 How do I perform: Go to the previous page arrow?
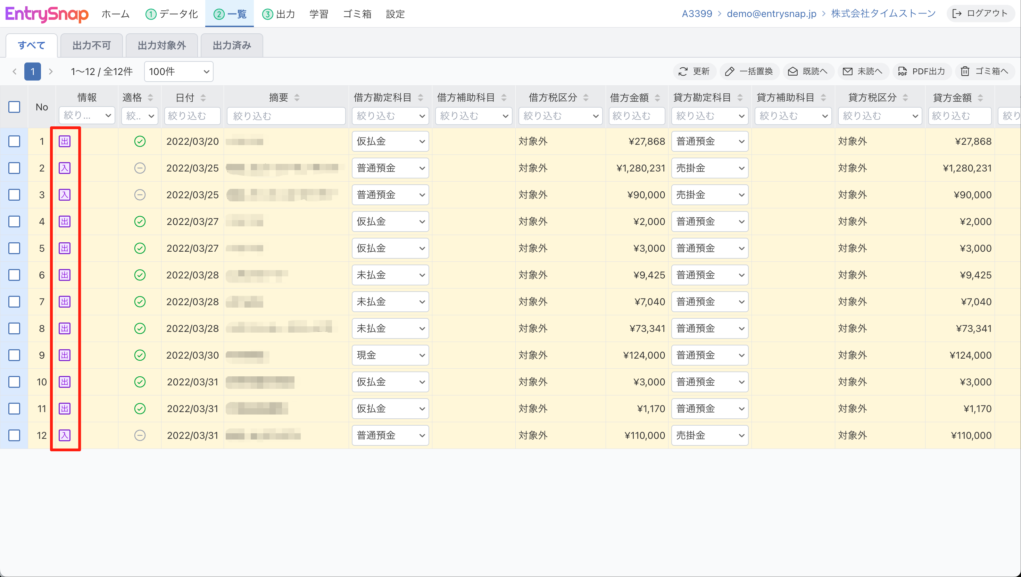[x=15, y=72]
